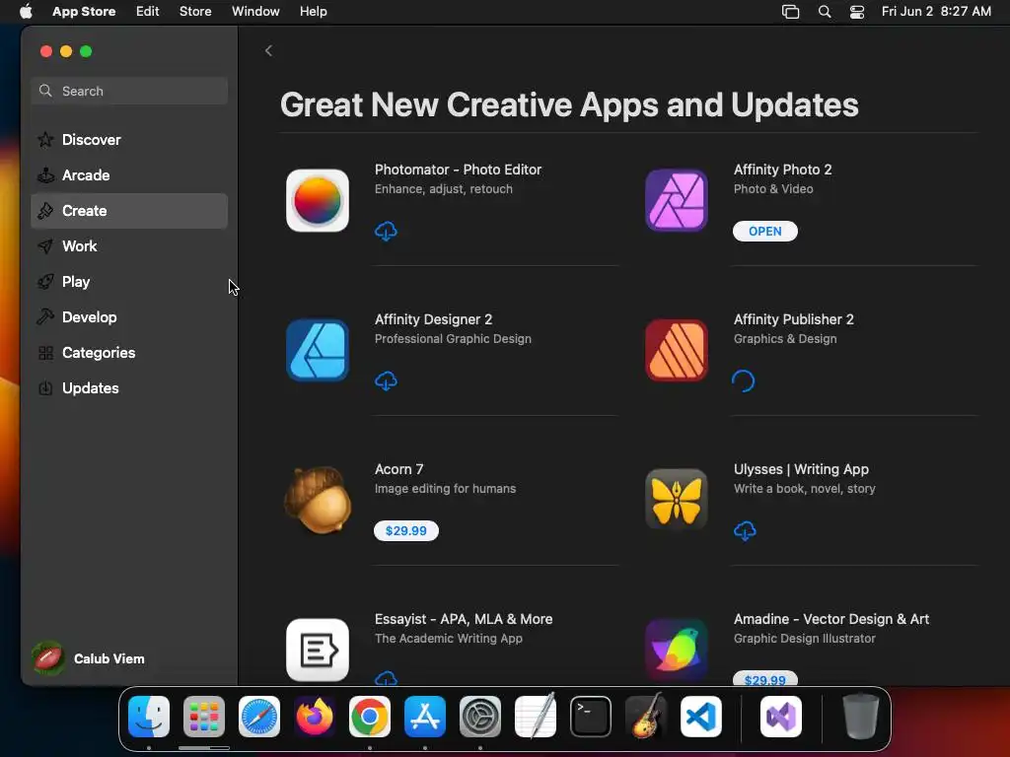Open the Apple menu

tap(25, 12)
